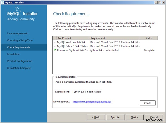Close the MySQL Installer window

(163, 2)
